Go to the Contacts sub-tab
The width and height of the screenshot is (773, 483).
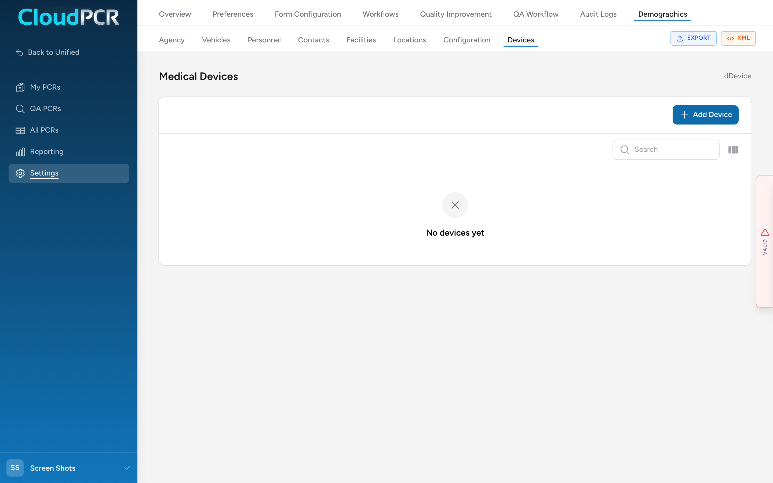pos(313,40)
